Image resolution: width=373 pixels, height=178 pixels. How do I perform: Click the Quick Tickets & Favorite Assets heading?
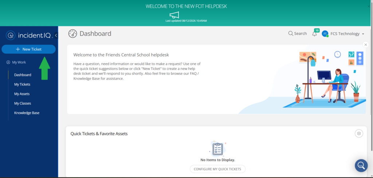(x=99, y=134)
